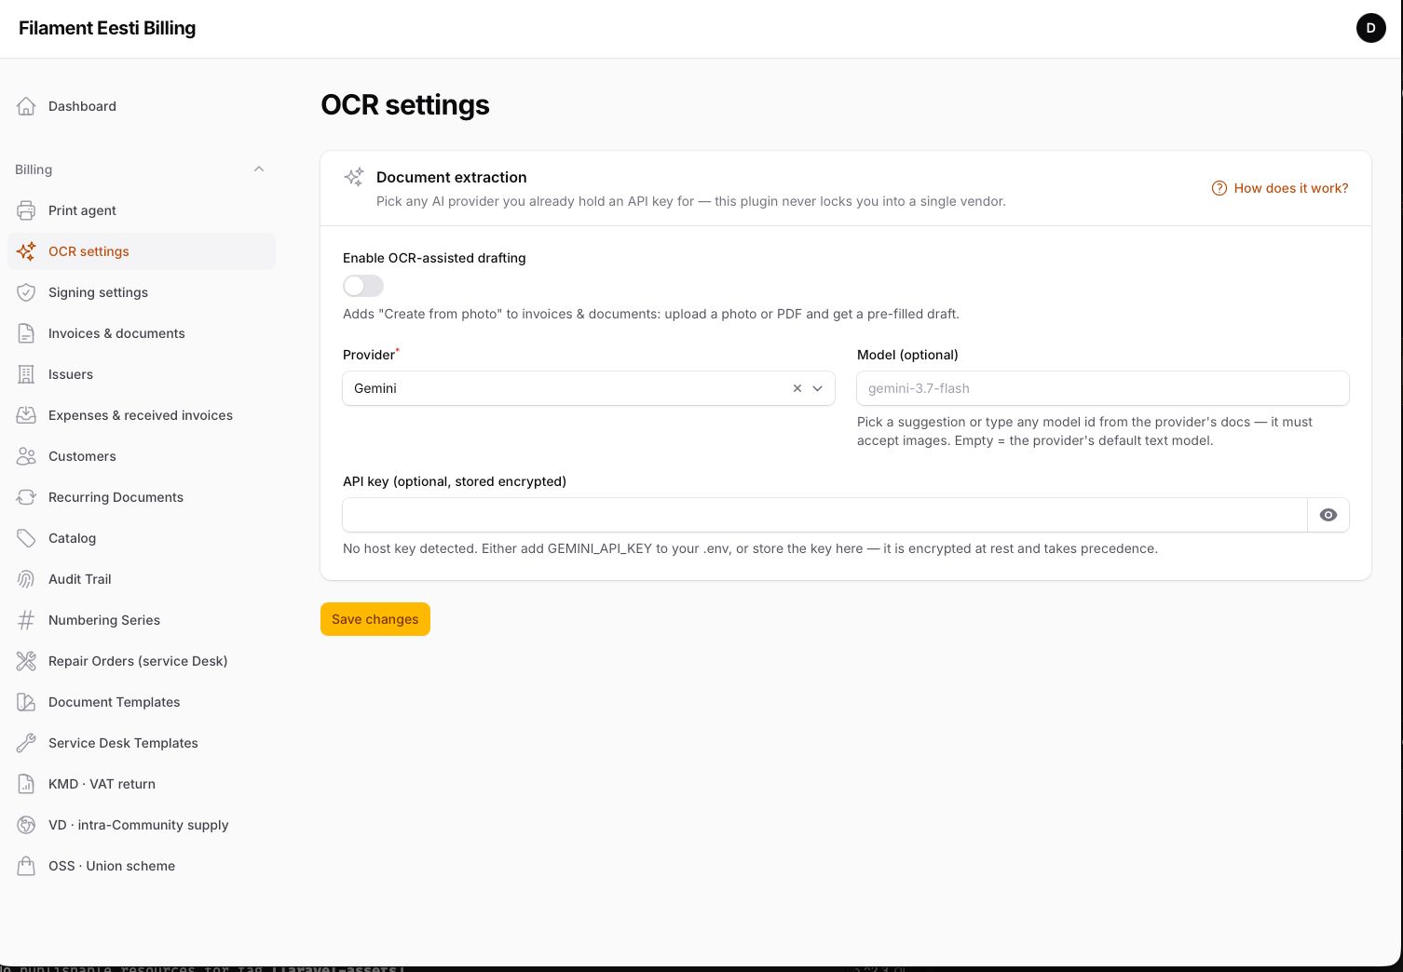
Task: Open Expenses & received invoices
Action: (142, 415)
